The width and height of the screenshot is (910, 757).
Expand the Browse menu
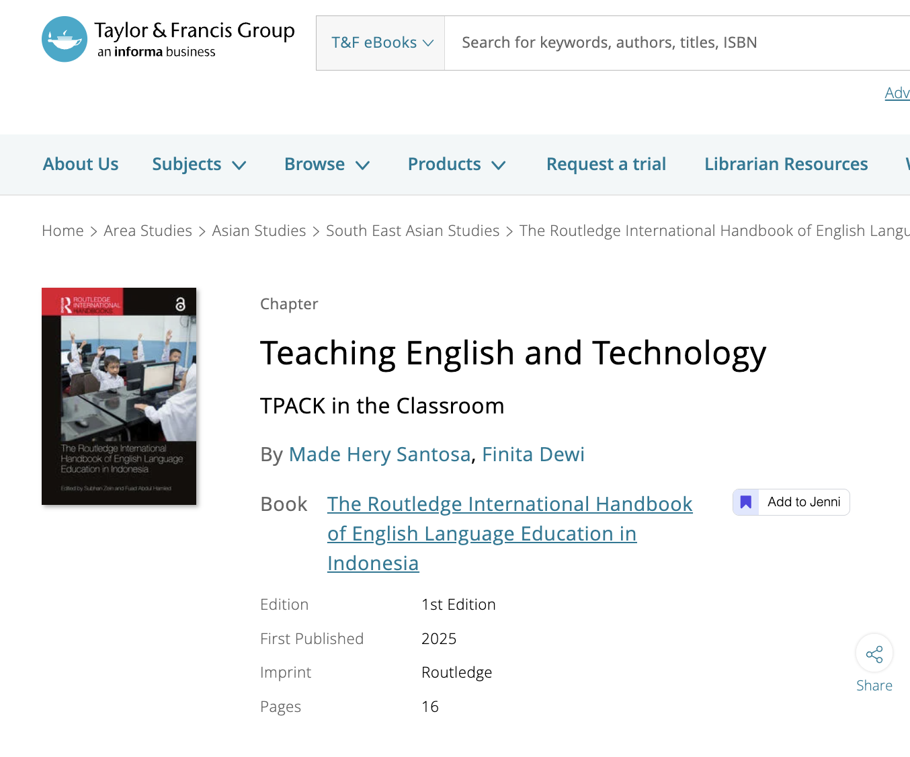tap(327, 165)
